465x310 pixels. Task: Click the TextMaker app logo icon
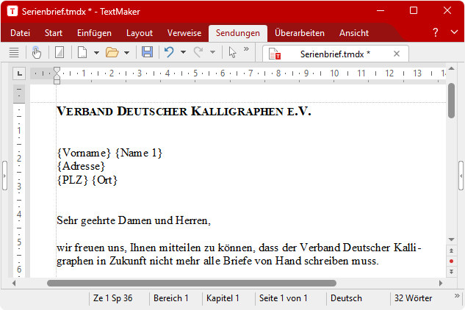click(x=12, y=11)
